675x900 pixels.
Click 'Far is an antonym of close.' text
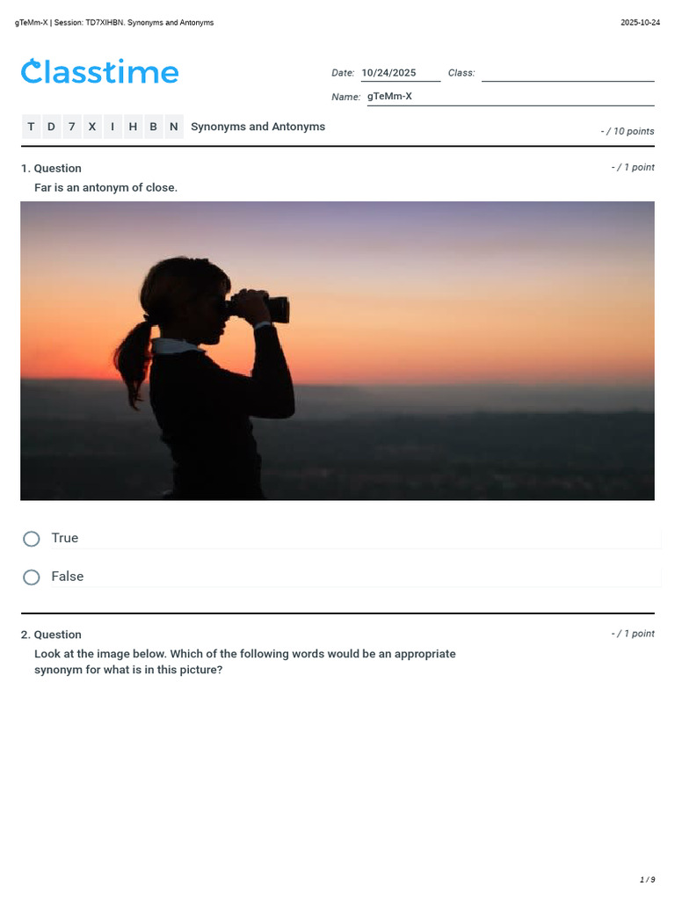[x=105, y=188]
